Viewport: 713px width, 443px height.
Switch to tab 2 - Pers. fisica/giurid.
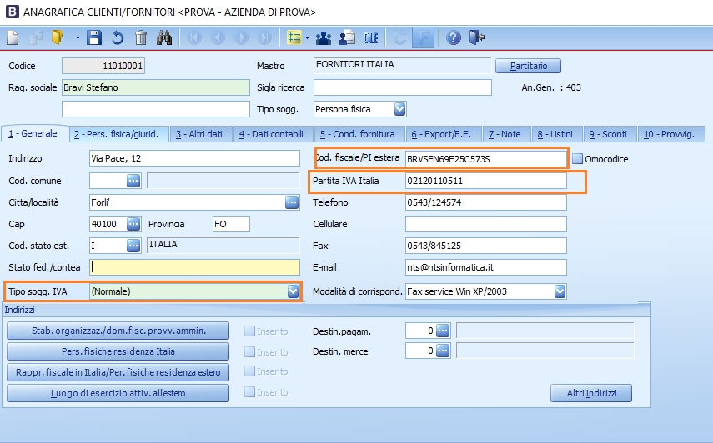119,134
